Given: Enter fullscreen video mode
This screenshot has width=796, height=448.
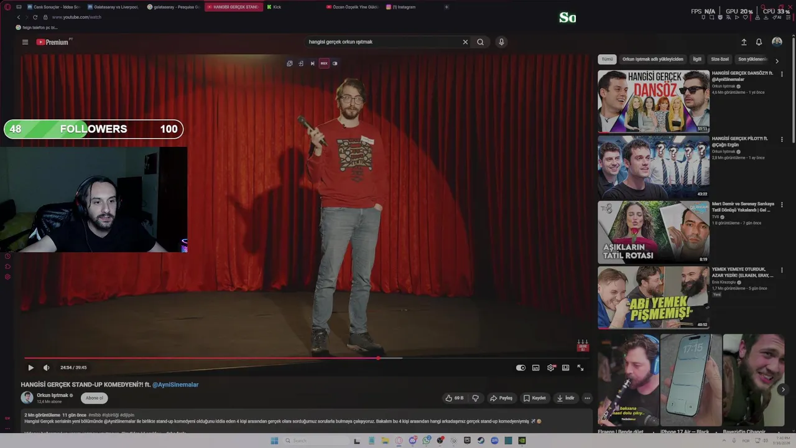Looking at the screenshot, I should 580,368.
